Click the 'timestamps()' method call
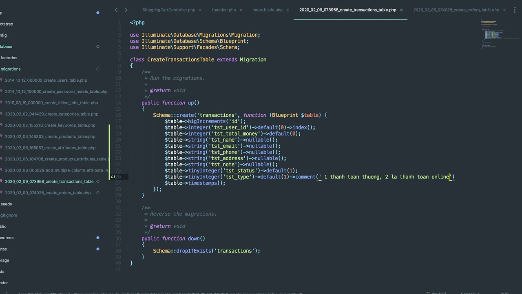This screenshot has width=522, height=294. tap(206, 183)
